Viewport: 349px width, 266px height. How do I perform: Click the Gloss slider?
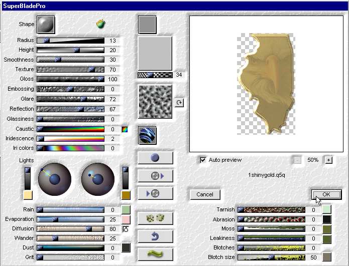(x=70, y=79)
